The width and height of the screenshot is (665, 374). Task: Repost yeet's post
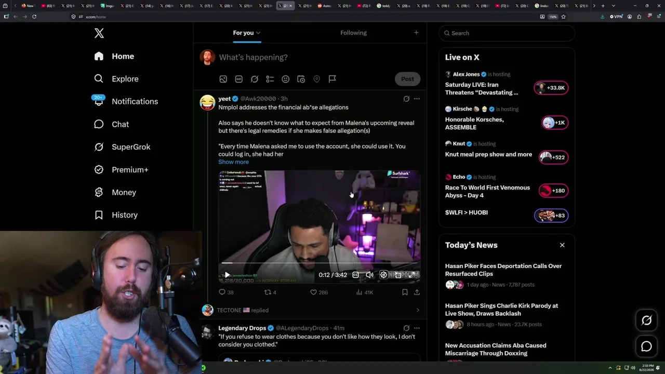270,292
